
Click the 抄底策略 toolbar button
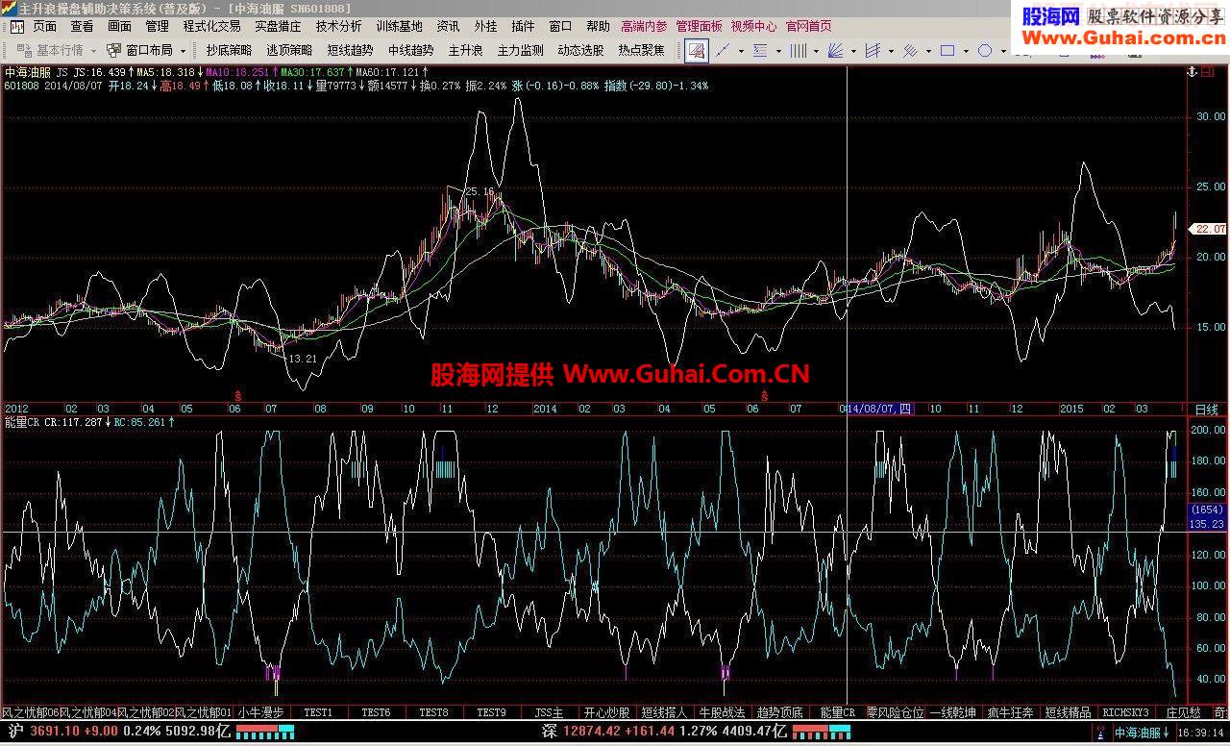229,50
